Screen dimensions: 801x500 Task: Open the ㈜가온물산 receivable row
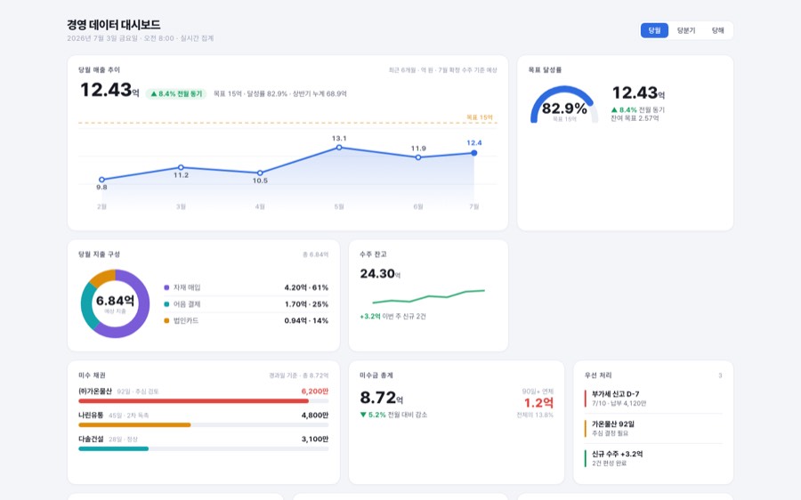pos(203,396)
